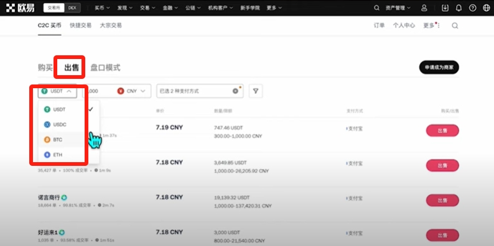Click the BTC coin icon in dropdown list
Image resolution: width=494 pixels, height=246 pixels.
click(47, 140)
